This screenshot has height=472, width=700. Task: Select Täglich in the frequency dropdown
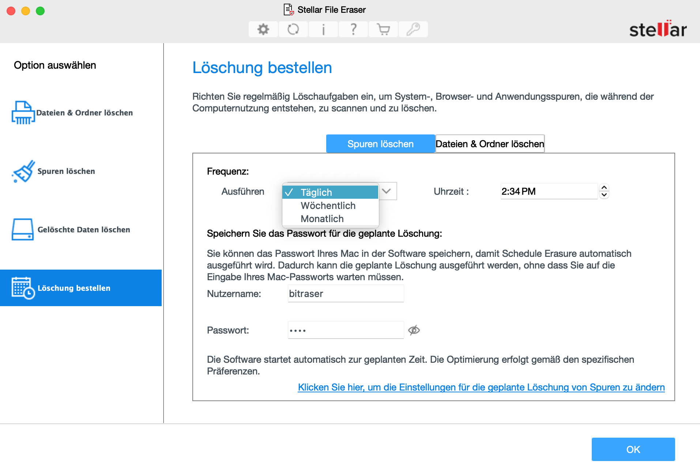coord(330,192)
